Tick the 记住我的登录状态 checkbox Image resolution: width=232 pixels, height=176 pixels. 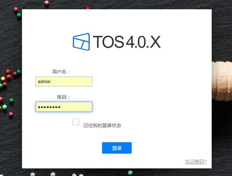pyautogui.click(x=76, y=122)
